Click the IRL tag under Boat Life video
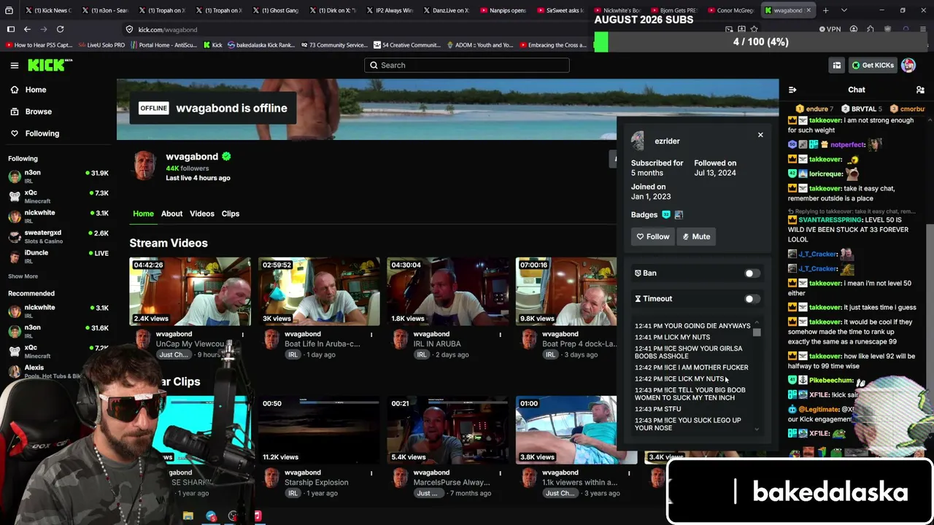The width and height of the screenshot is (934, 525). [x=293, y=355]
